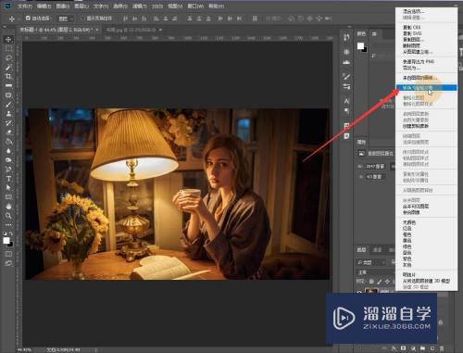Screen dimensions: 463x353
Task: Toggle visibility eye of the top layer
Action: 359,292
